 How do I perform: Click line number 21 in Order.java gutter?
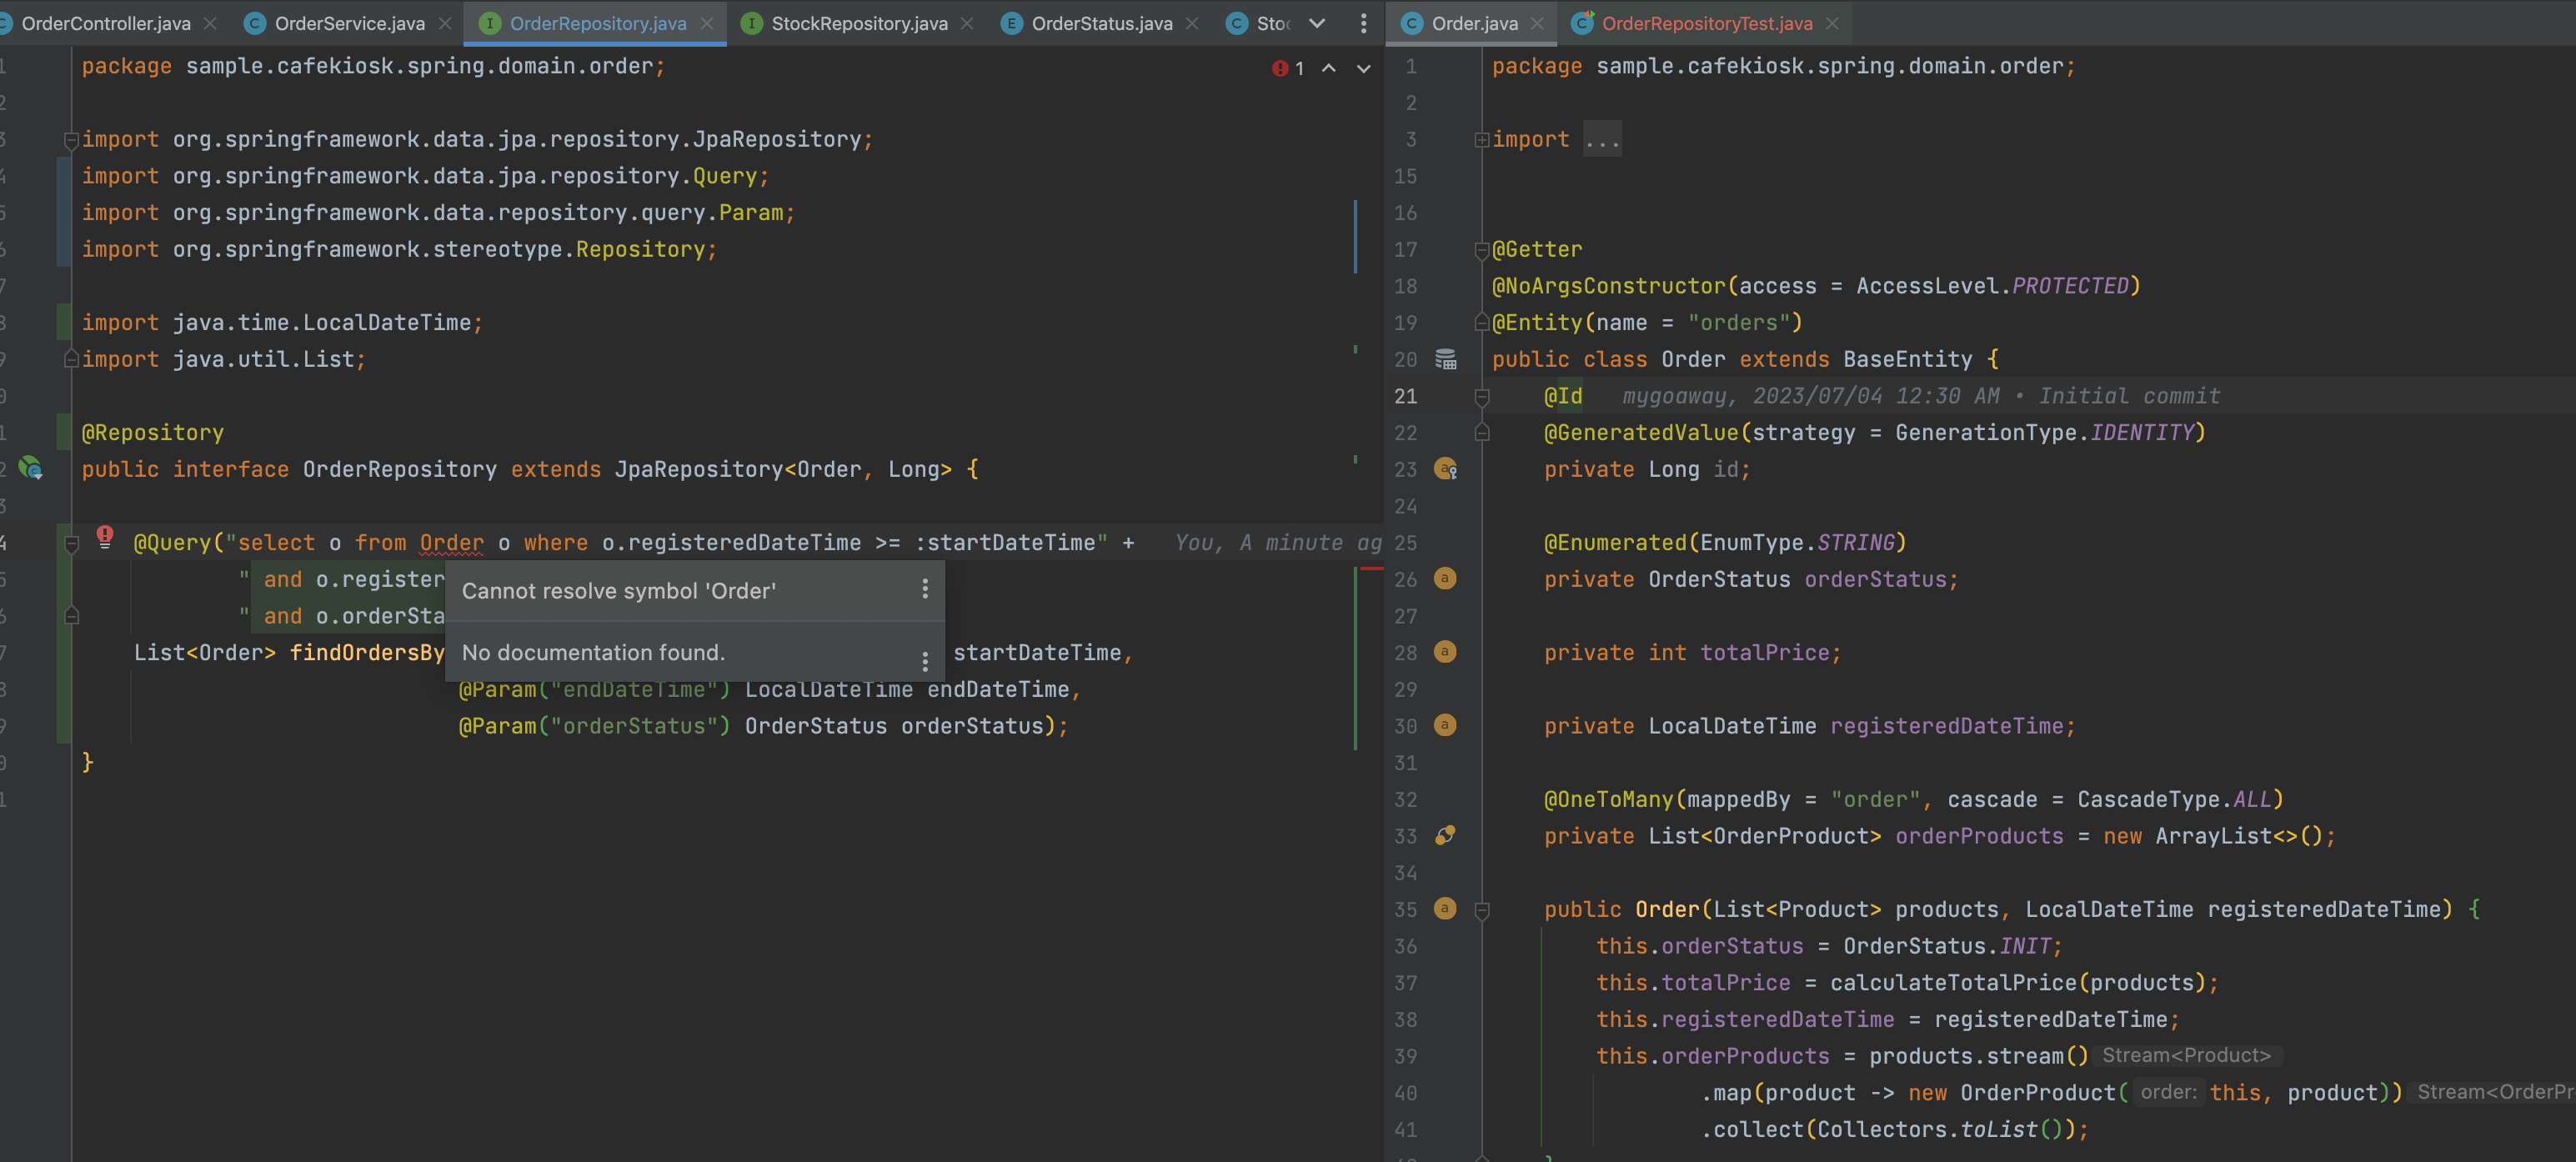coord(1405,396)
